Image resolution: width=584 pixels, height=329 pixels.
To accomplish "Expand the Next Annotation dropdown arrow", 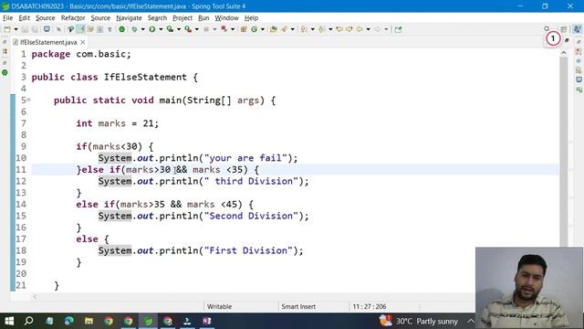I will [312, 29].
